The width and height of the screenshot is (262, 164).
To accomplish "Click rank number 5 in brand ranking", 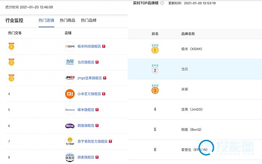I will (x=155, y=130).
